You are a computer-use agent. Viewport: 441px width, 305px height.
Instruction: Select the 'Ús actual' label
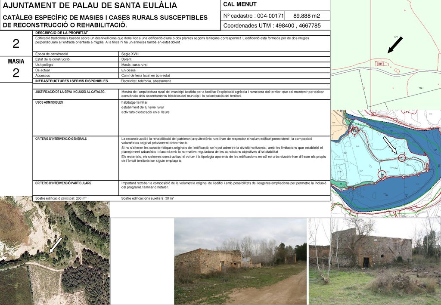pyautogui.click(x=43, y=70)
